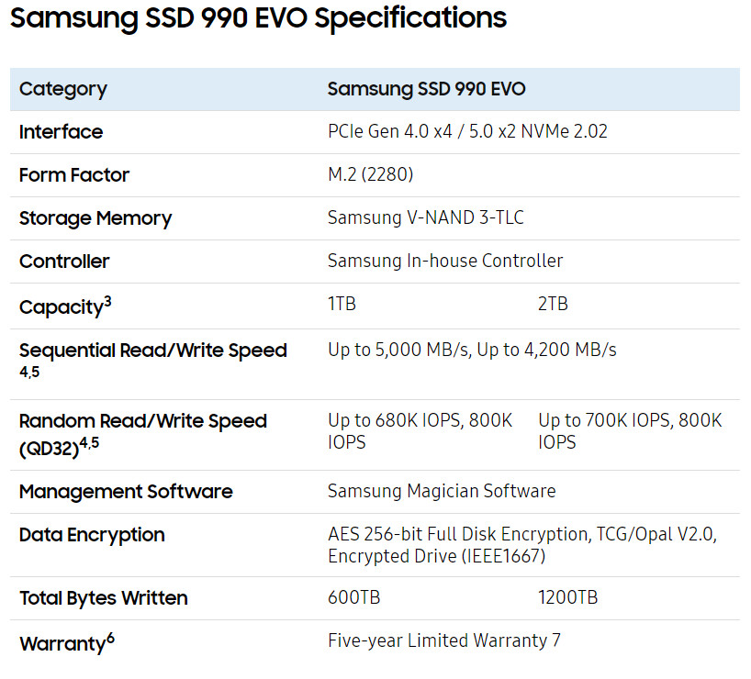Click the Samsung In-house Controller text
751x679 pixels.
(445, 261)
